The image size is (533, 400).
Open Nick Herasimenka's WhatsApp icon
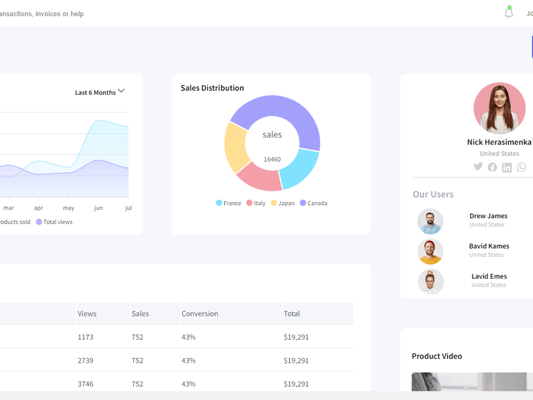click(x=521, y=167)
